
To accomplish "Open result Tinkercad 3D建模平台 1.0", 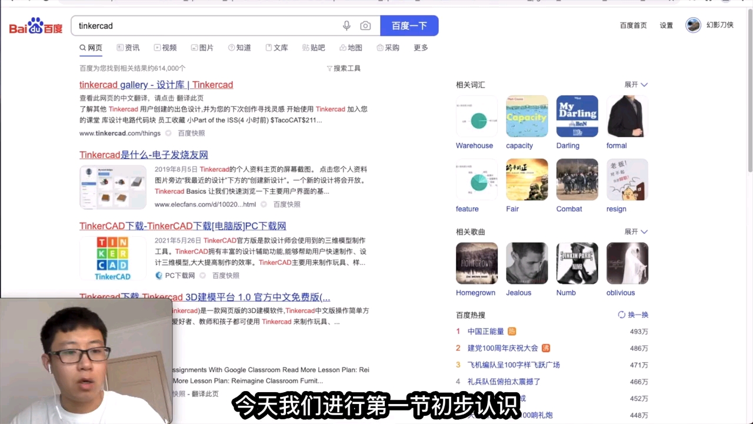I will click(205, 297).
